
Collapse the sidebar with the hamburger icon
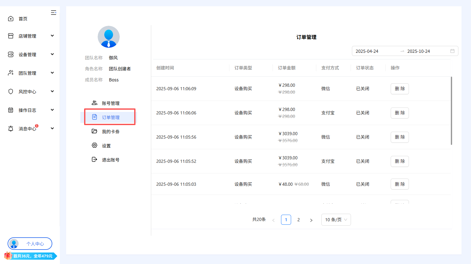pyautogui.click(x=54, y=13)
